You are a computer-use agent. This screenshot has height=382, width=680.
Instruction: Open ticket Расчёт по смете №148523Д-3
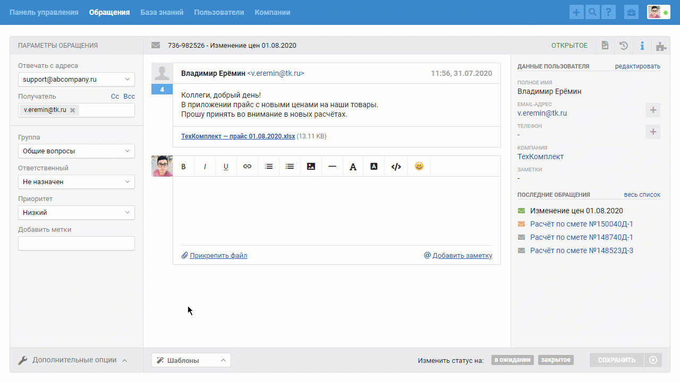click(x=582, y=250)
